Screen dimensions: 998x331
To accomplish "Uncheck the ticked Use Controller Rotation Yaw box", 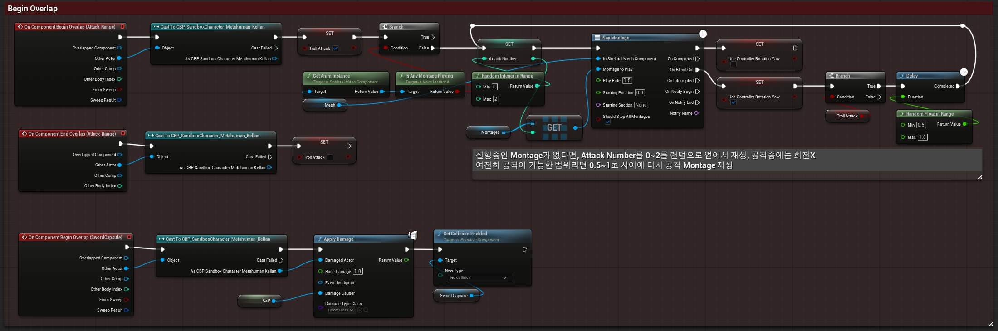I will 734,102.
